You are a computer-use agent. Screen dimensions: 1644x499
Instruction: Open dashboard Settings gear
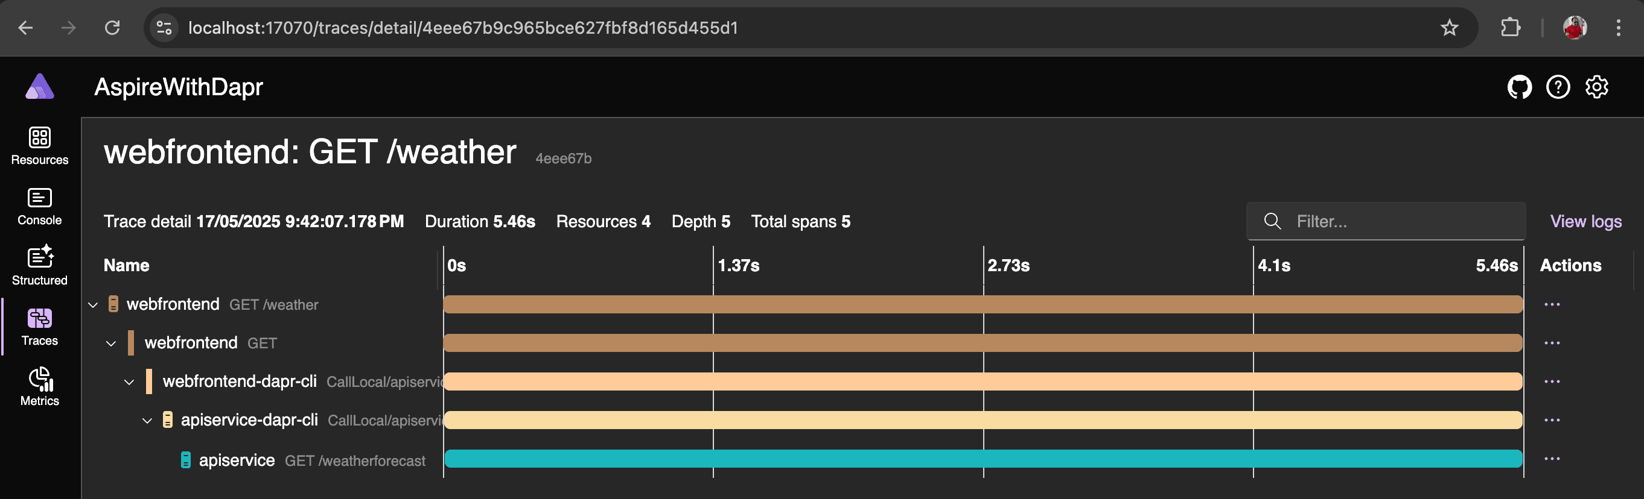click(x=1597, y=87)
